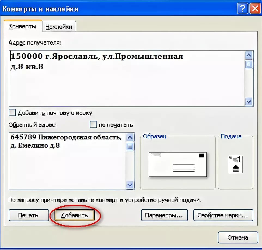Click the envelope preview in Образец panel
262x250 pixels.
click(177, 163)
